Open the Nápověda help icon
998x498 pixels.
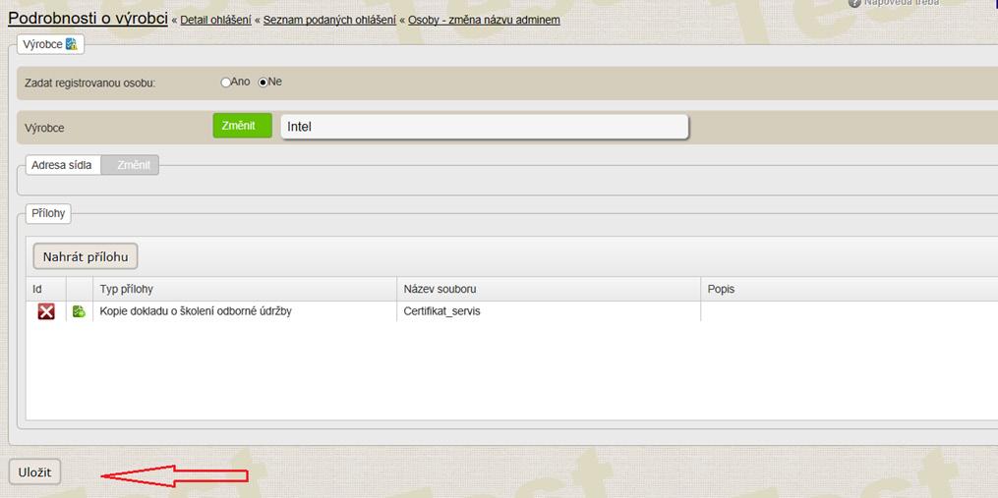854,3
